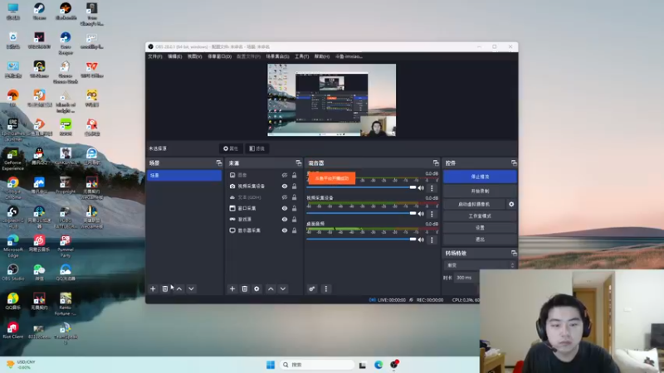Click 停止推流 stop streaming button
The width and height of the screenshot is (664, 373).
pyautogui.click(x=480, y=177)
